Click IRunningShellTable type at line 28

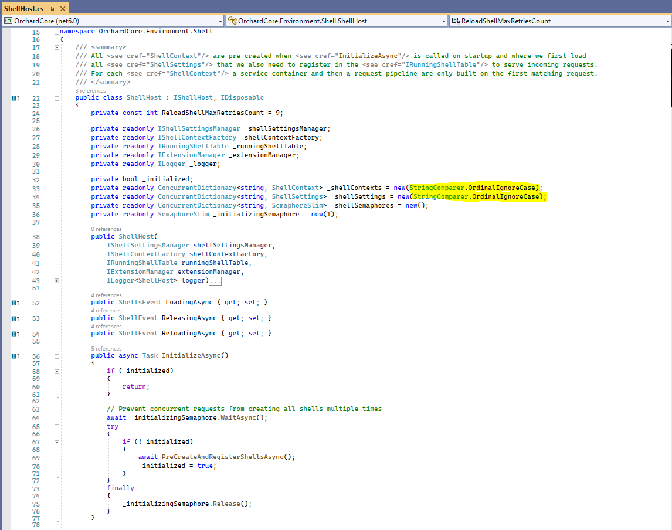[193, 146]
